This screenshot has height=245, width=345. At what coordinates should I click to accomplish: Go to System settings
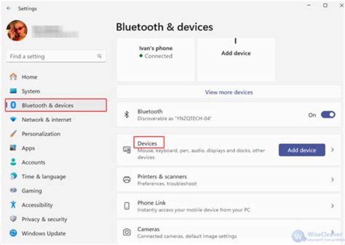click(56, 91)
